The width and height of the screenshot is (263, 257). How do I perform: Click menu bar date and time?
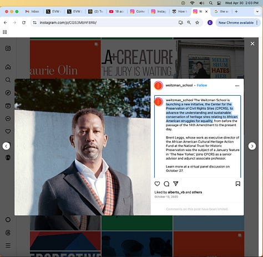[241, 3]
